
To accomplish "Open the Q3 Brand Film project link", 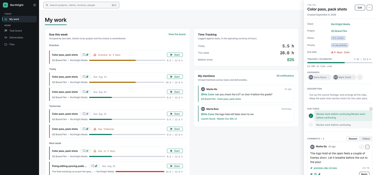I will [339, 31].
